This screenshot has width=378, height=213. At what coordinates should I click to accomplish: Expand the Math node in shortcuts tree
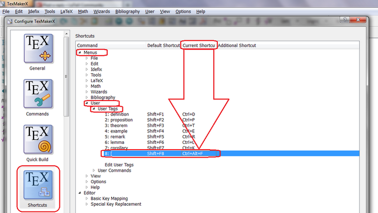[87, 86]
